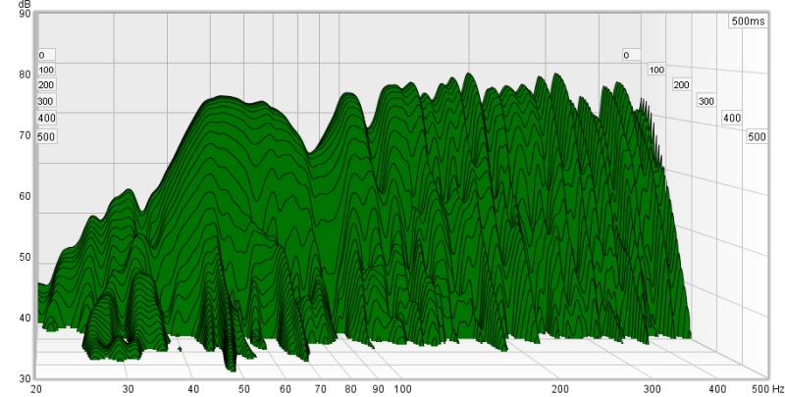
Task: Select the left time-scale label 400
Action: point(46,119)
